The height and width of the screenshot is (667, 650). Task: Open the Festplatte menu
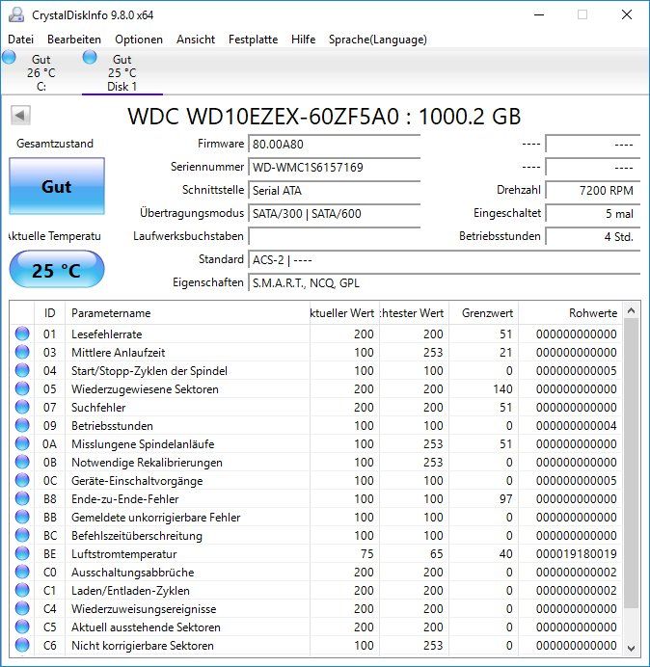(x=253, y=40)
